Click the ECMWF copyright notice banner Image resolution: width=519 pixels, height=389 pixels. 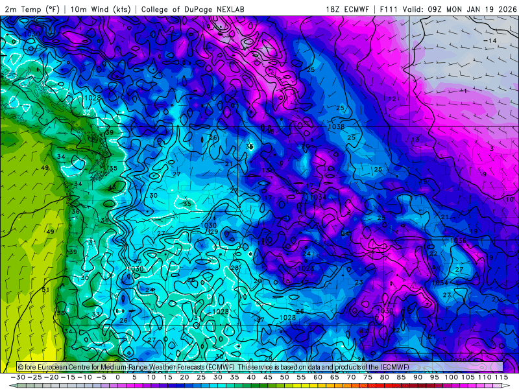[260, 367]
